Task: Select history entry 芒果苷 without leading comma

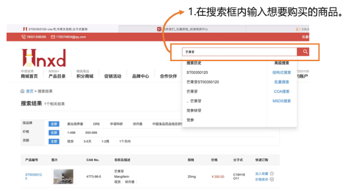Action: coord(192,91)
